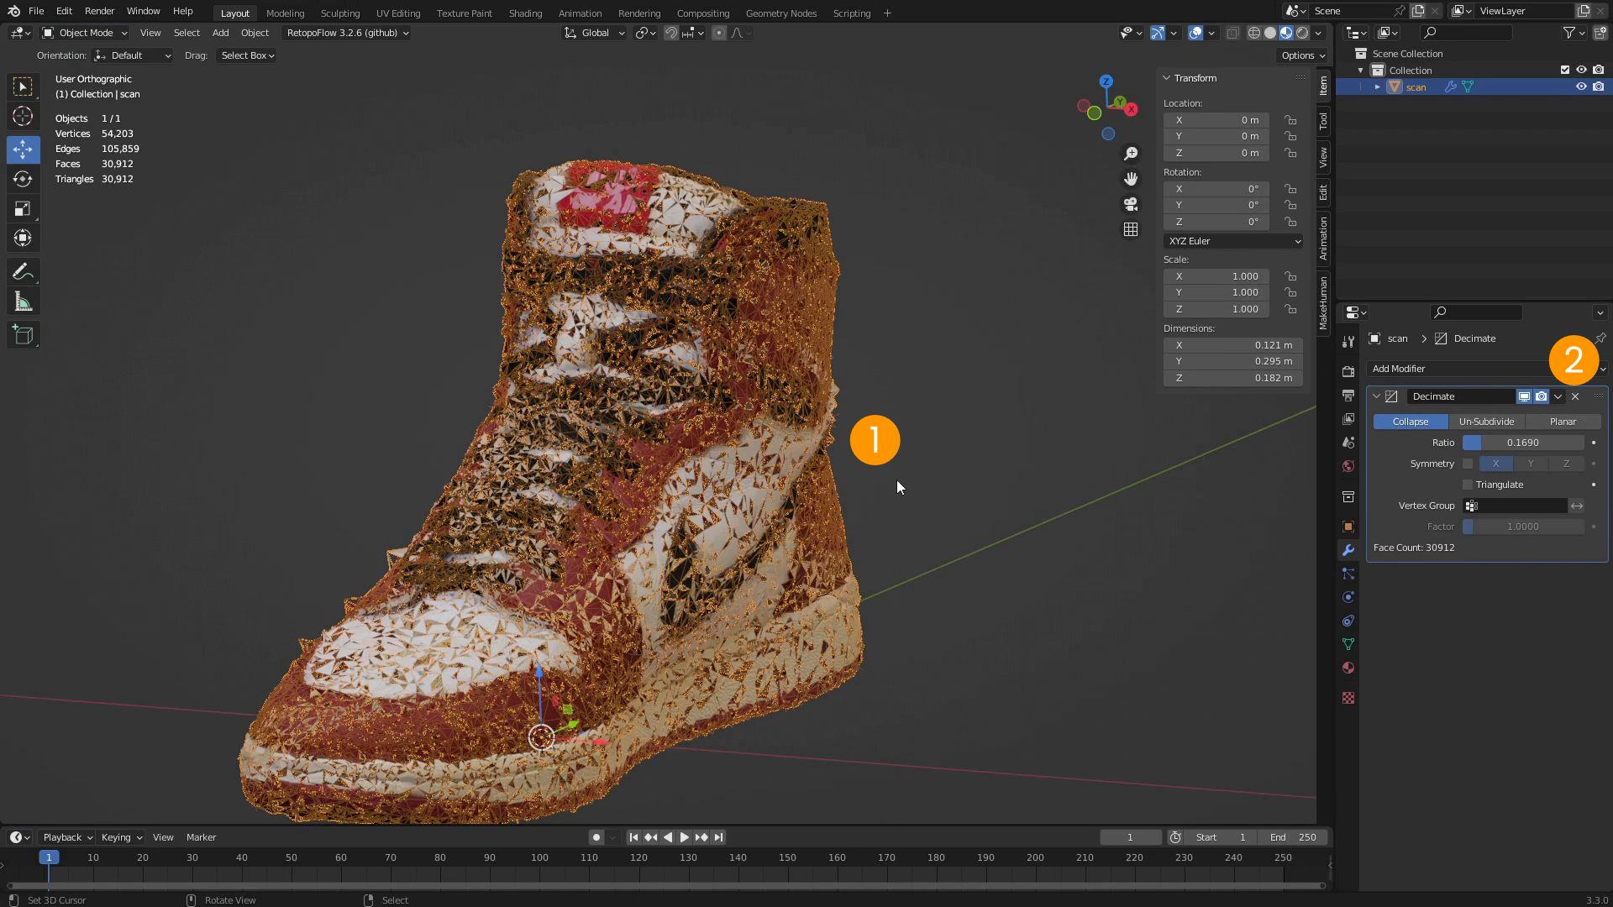1613x907 pixels.
Task: Switch to the Modeling workspace tab
Action: point(285,13)
